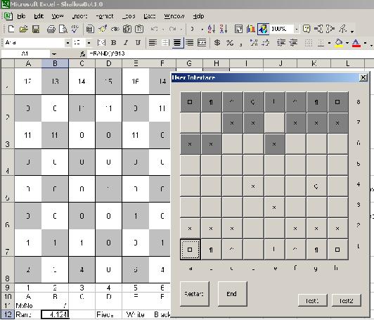The image size is (374, 320).
Task: Click the Test2 button
Action: pos(347,301)
